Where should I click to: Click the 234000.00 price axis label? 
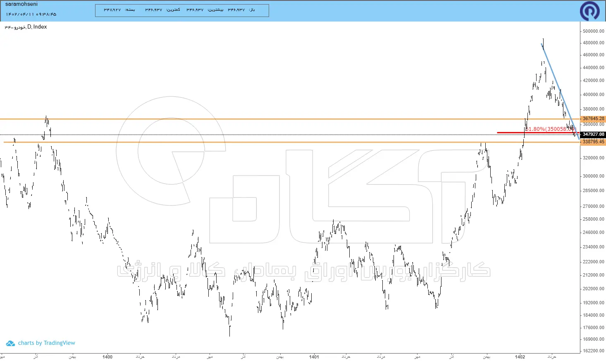pos(594,247)
